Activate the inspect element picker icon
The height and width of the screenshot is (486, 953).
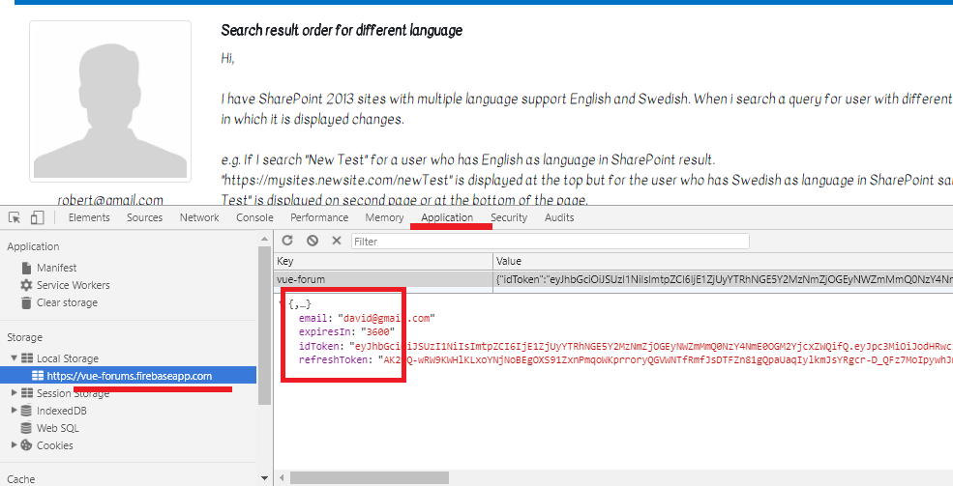tap(15, 217)
